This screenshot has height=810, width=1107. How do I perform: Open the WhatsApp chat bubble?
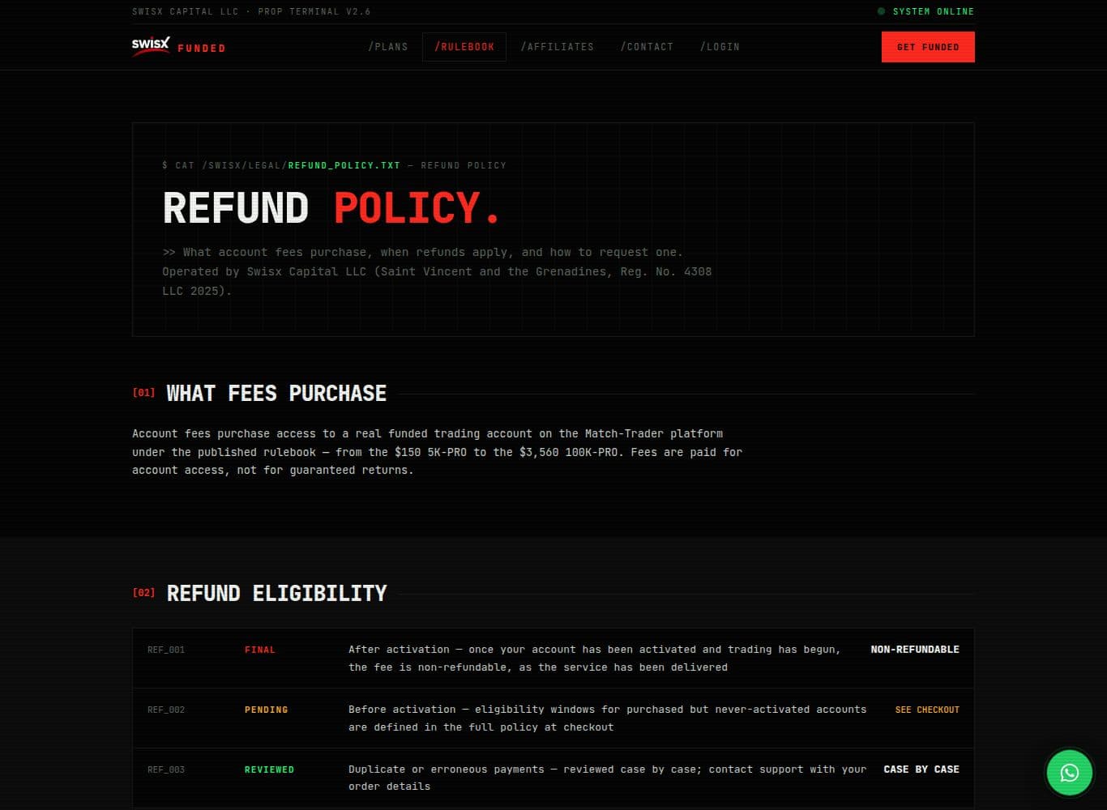pos(1069,772)
